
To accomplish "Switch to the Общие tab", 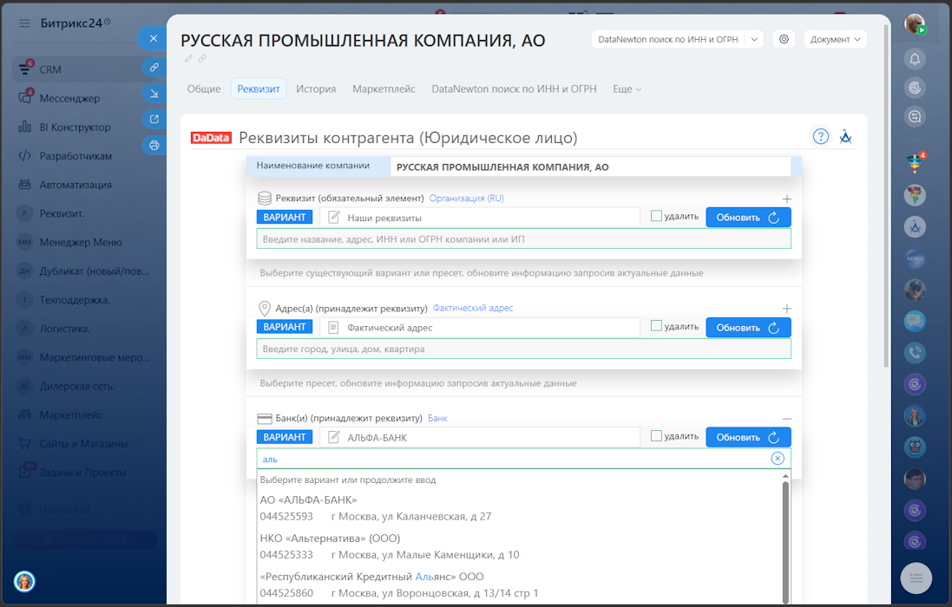I will click(x=204, y=89).
